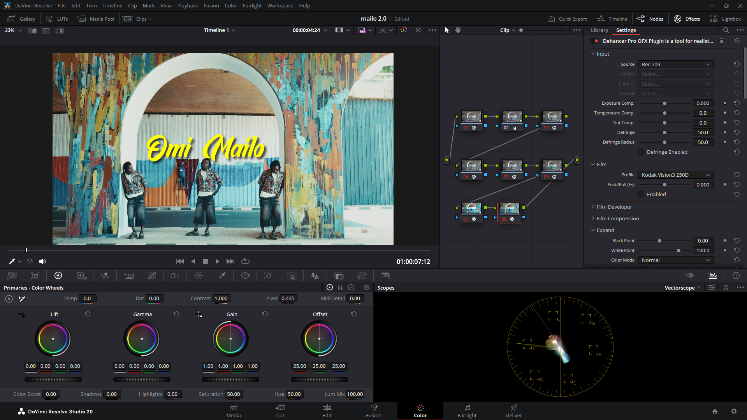Open the Film Profile dropdown
747x420 pixels.
tap(675, 175)
